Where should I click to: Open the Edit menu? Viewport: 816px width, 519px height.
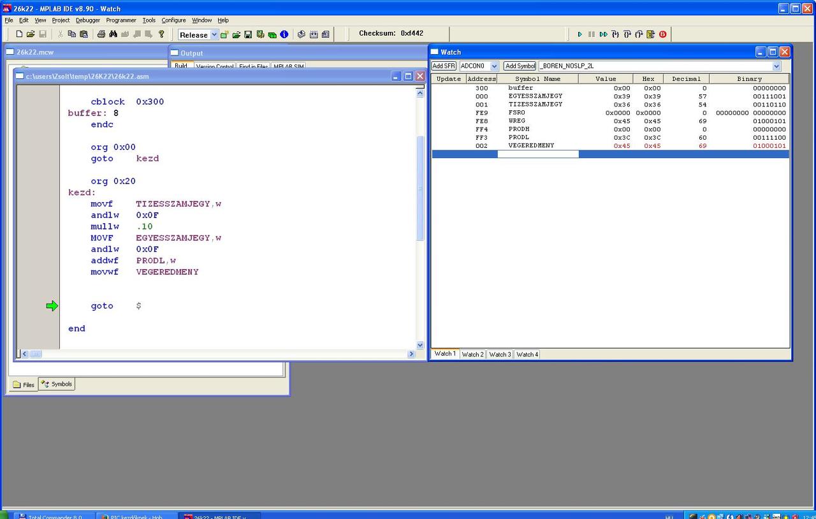click(x=24, y=20)
